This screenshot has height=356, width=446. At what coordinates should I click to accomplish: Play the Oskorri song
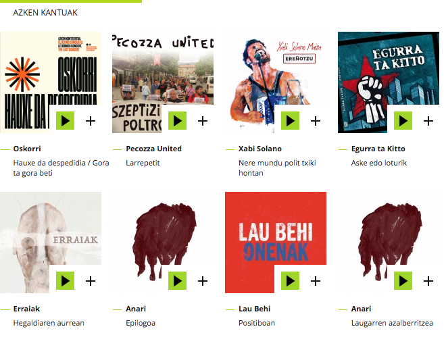pos(65,120)
